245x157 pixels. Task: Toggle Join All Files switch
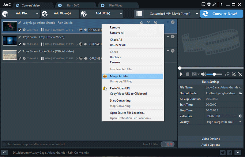point(168,144)
